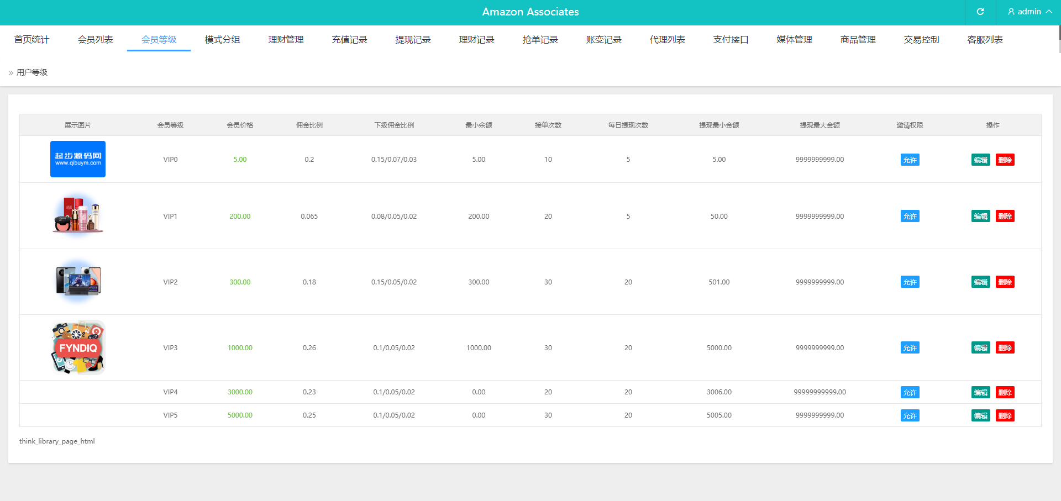This screenshot has height=501, width=1061.
Task: Toggle VIP5 invite permission 允许
Action: click(x=910, y=416)
